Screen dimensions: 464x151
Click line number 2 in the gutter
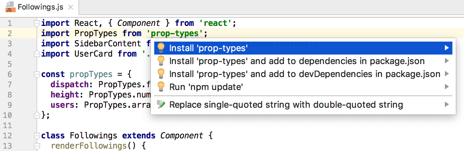pos(9,33)
